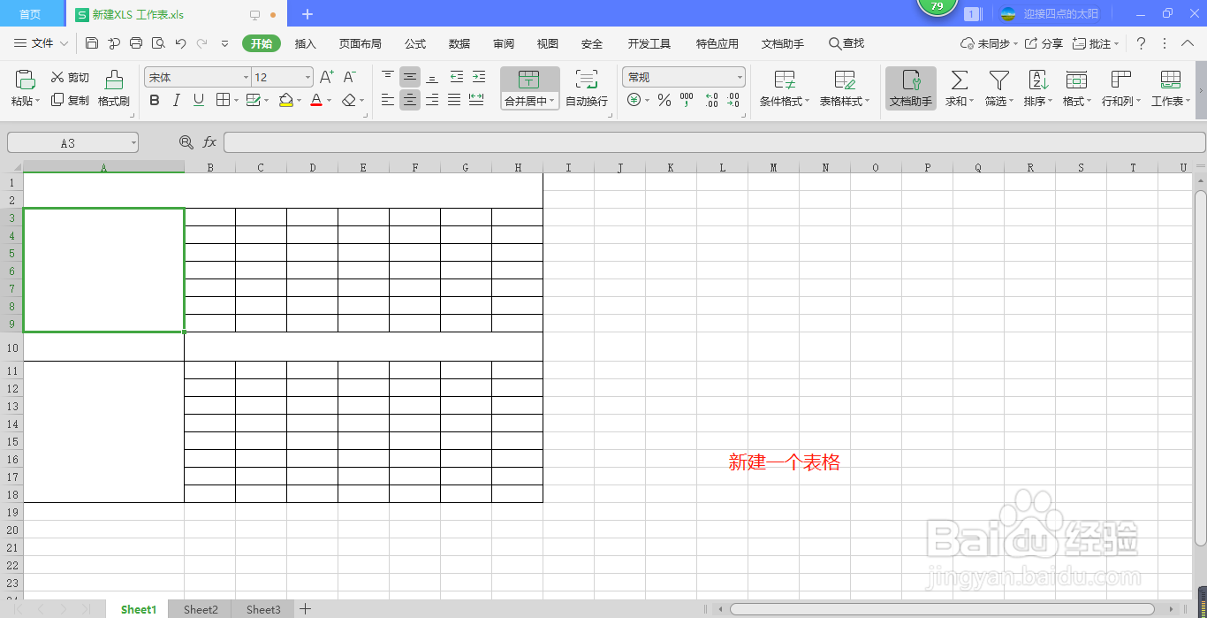The image size is (1207, 618).
Task: Expand the borders dropdown arrow
Action: pos(236,101)
